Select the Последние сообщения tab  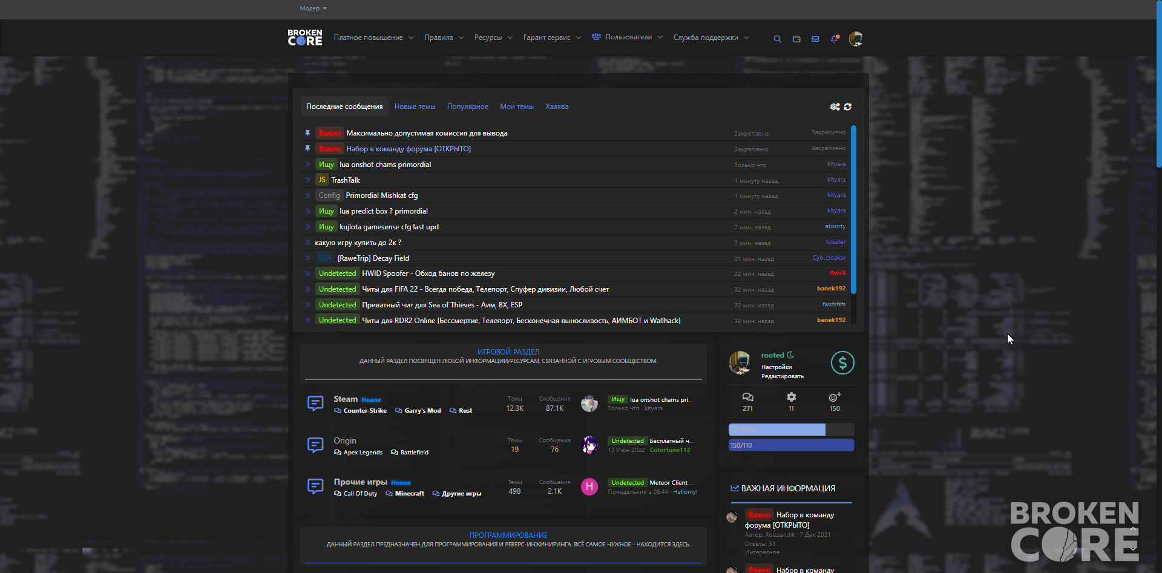click(x=344, y=106)
